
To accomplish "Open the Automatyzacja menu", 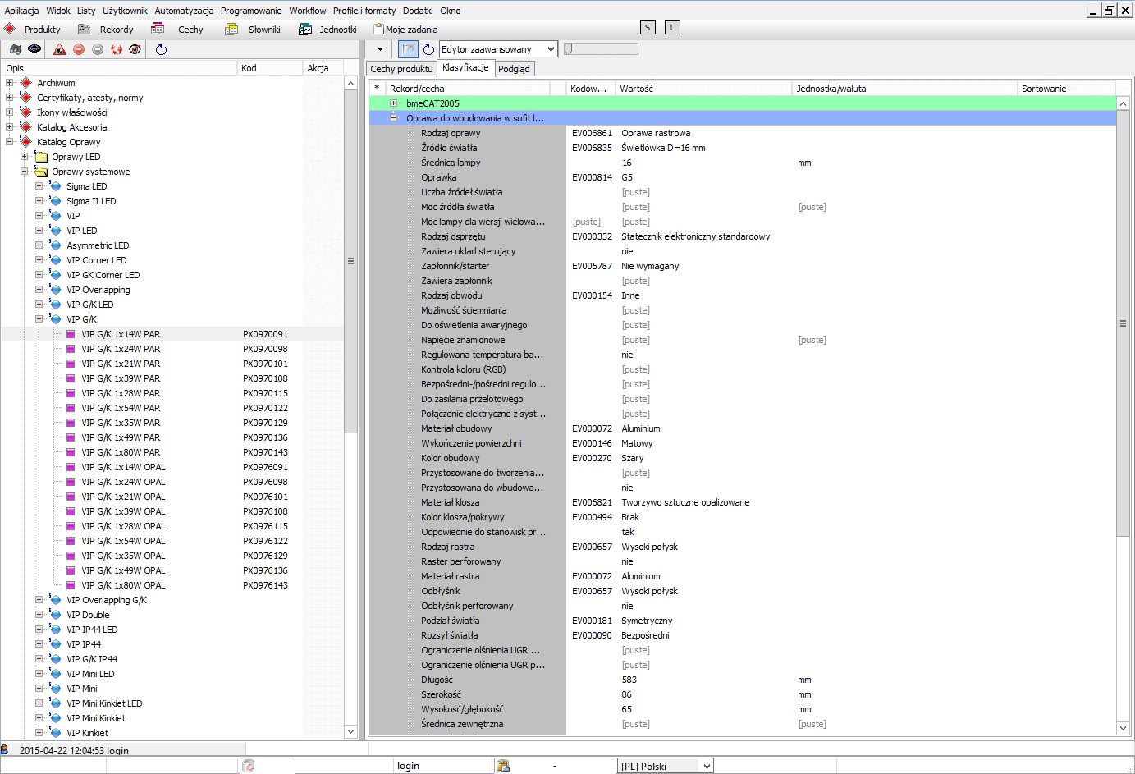I will pos(184,11).
